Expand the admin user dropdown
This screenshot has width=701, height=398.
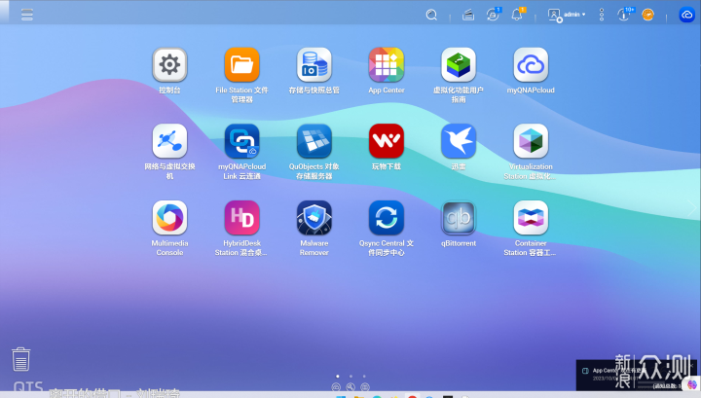[x=567, y=15]
